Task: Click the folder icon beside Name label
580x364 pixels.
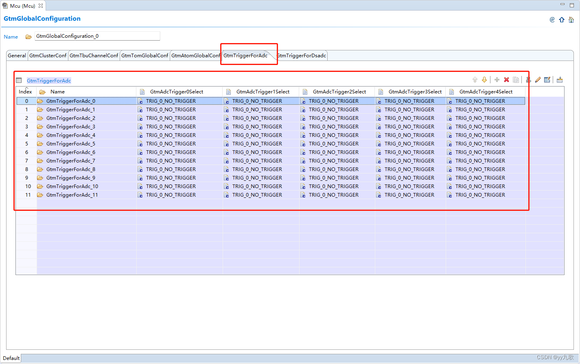Action: point(28,37)
